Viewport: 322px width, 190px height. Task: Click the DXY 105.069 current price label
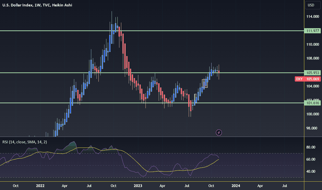point(307,79)
